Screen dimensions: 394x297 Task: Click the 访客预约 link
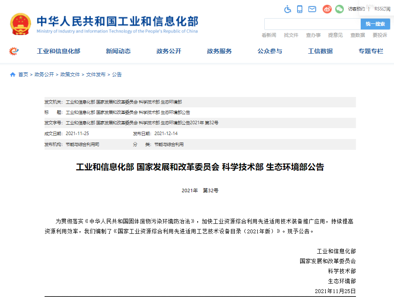356,9
